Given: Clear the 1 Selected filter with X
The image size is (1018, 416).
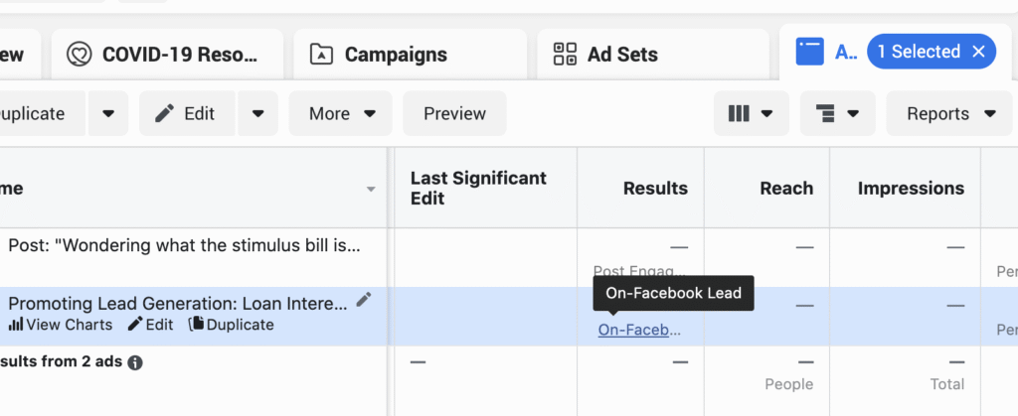Looking at the screenshot, I should [978, 52].
